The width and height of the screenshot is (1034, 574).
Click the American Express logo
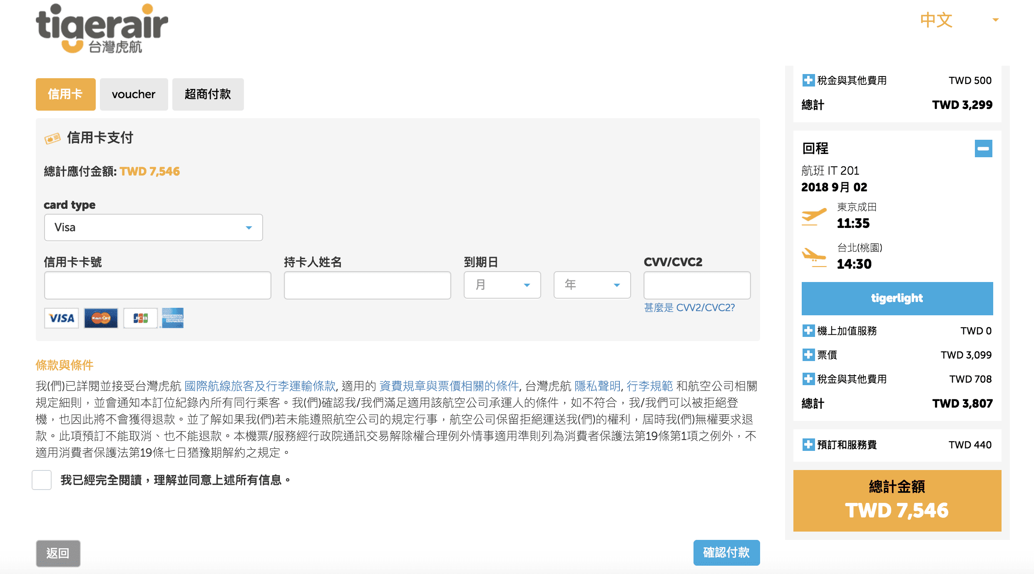click(x=173, y=318)
